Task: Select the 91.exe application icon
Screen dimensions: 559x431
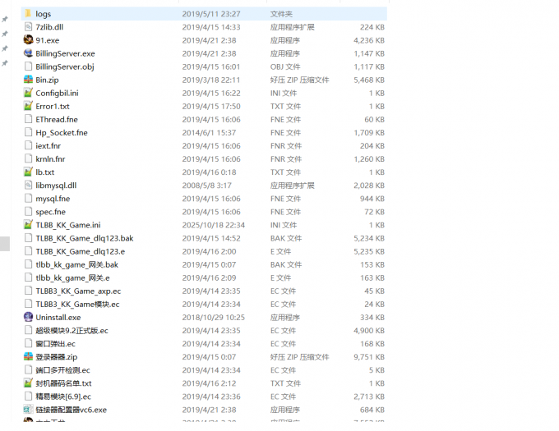Action: coord(28,40)
